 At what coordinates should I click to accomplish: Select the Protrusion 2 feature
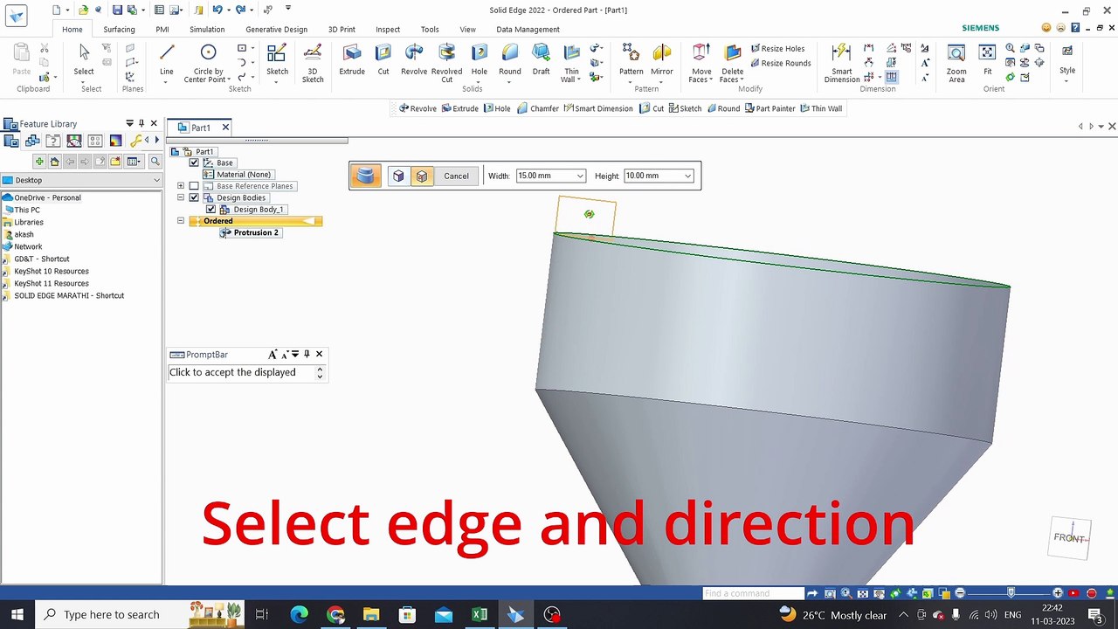pyautogui.click(x=256, y=233)
